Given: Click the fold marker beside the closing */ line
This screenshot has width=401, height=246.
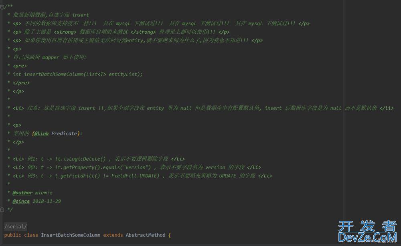Looking at the screenshot, I should click(x=2, y=210).
